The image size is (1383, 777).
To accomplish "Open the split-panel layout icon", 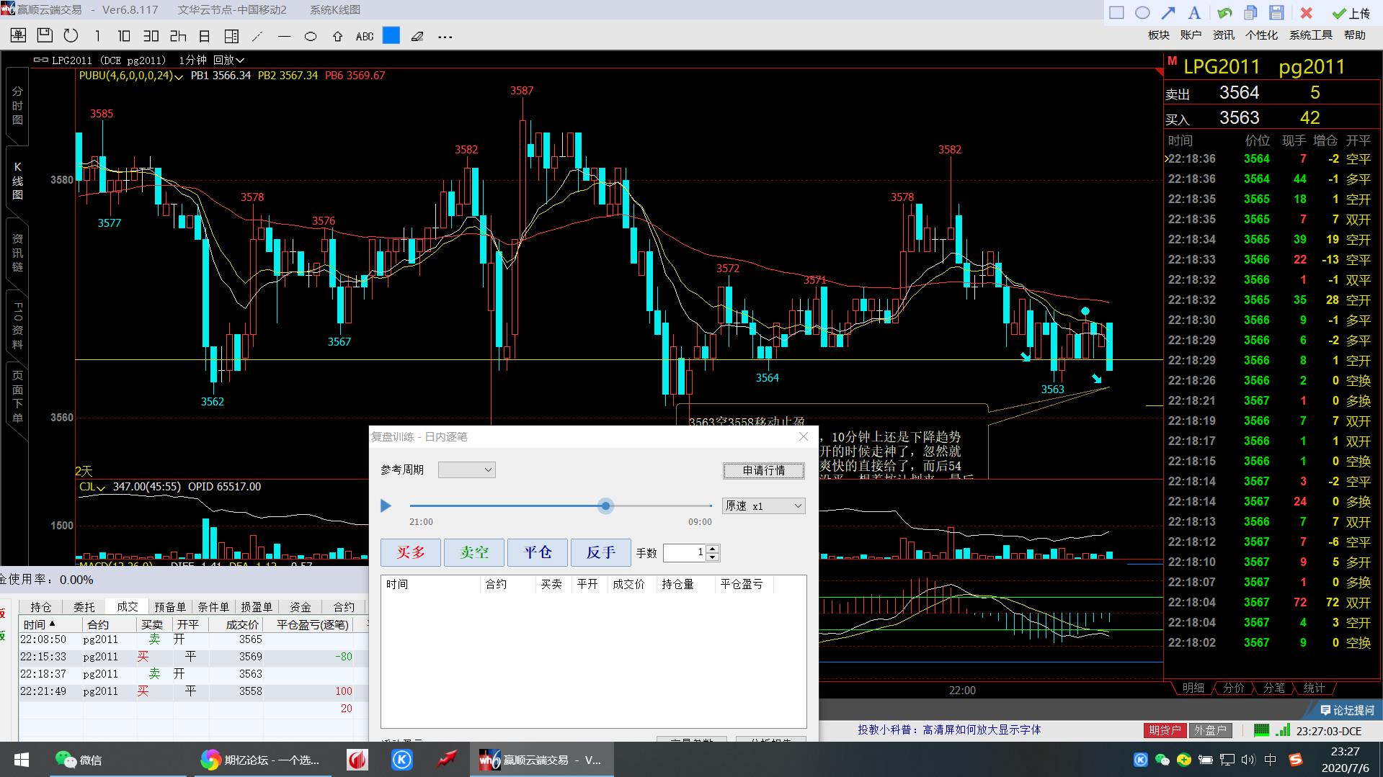I will click(x=231, y=36).
